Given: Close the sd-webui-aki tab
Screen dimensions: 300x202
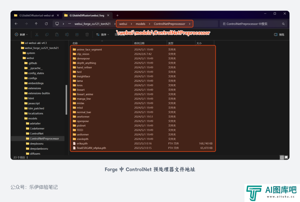Looking at the screenshot, I should [58, 15].
